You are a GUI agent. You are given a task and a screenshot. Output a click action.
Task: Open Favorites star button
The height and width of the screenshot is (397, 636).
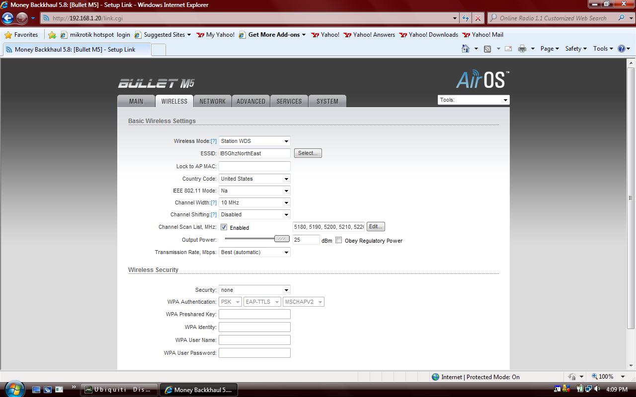(x=21, y=35)
